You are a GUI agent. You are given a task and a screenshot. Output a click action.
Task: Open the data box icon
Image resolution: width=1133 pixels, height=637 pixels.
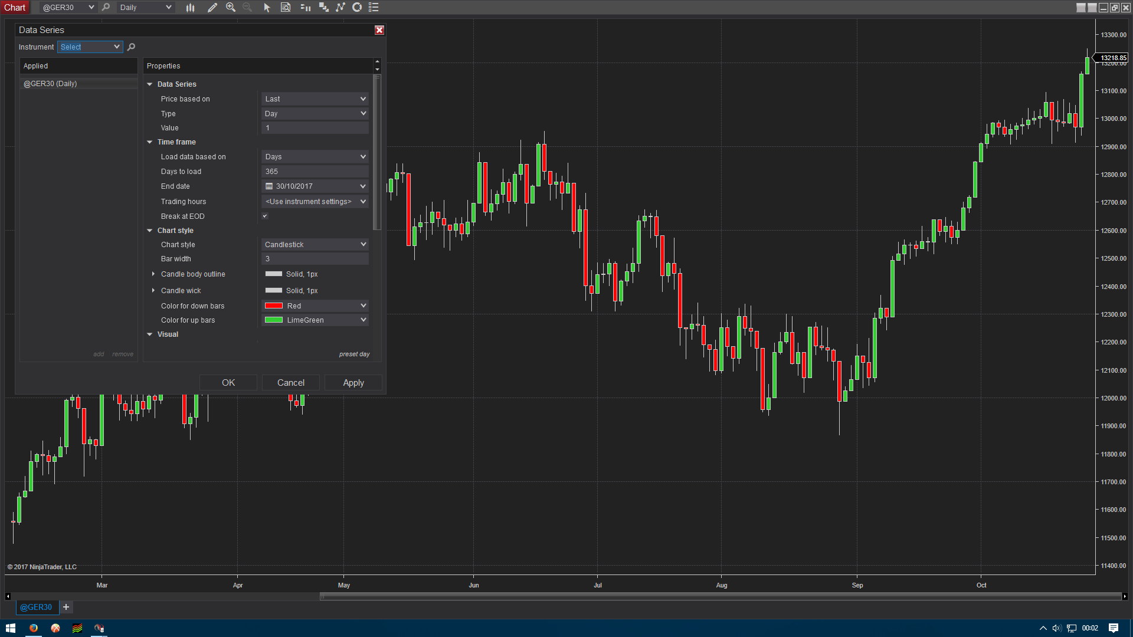tap(286, 8)
